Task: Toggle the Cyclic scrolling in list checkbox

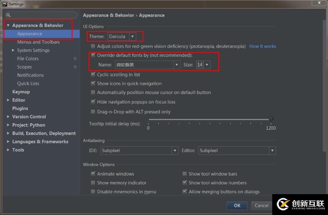Action: tap(93, 75)
